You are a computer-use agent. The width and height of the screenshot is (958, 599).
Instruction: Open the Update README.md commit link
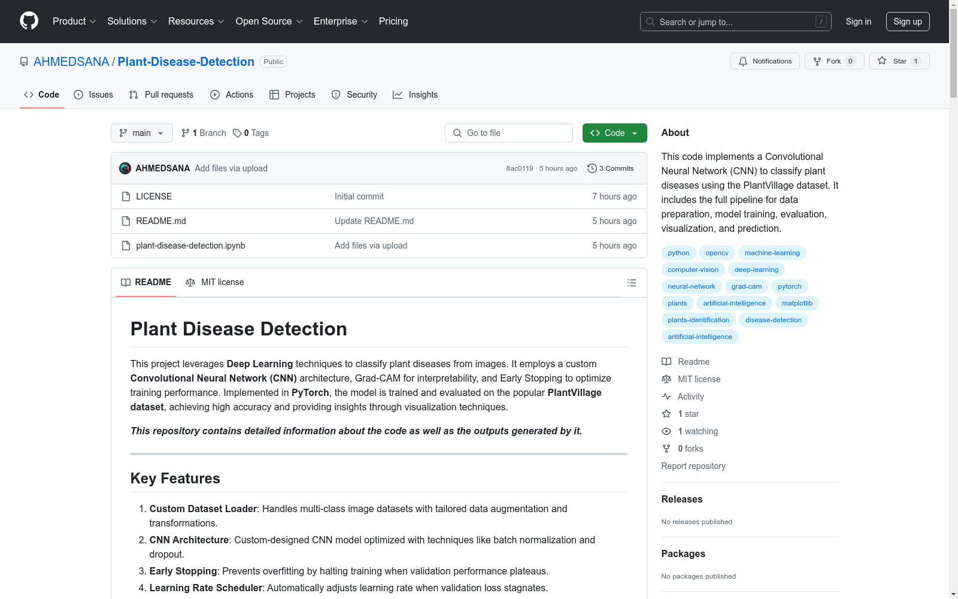point(374,221)
